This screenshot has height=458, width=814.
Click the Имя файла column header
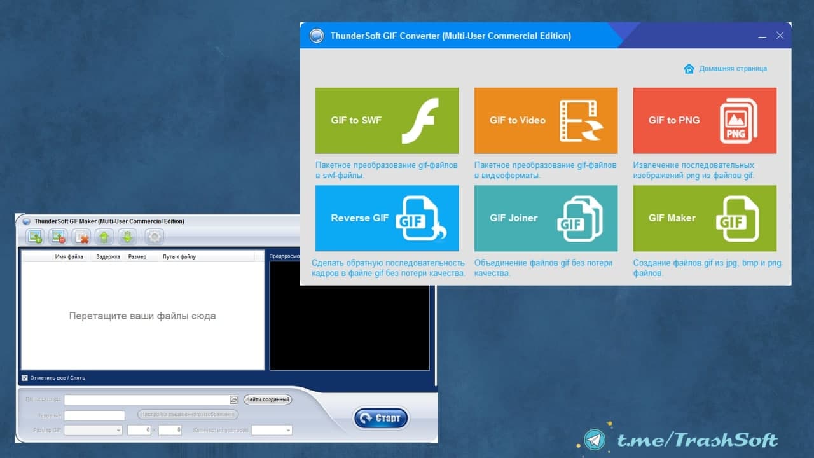[69, 257]
